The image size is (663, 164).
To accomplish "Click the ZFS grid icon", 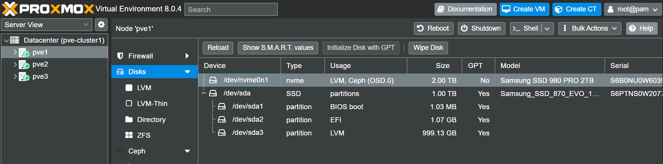I will click(x=129, y=135).
